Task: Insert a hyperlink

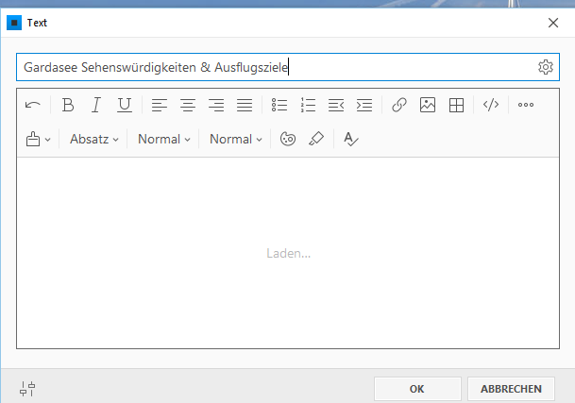Action: [399, 106]
